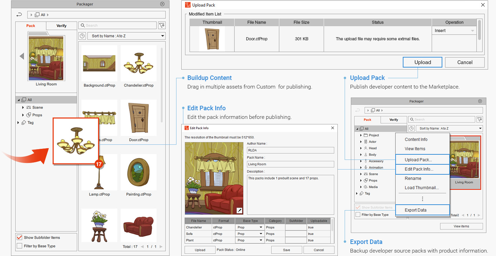Click the clock history icon beside Sort dropdown
Screen dimensions: 496x256
click(x=82, y=36)
